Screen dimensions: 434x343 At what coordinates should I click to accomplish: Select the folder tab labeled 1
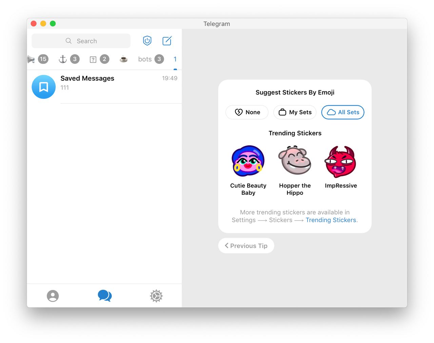coord(175,59)
